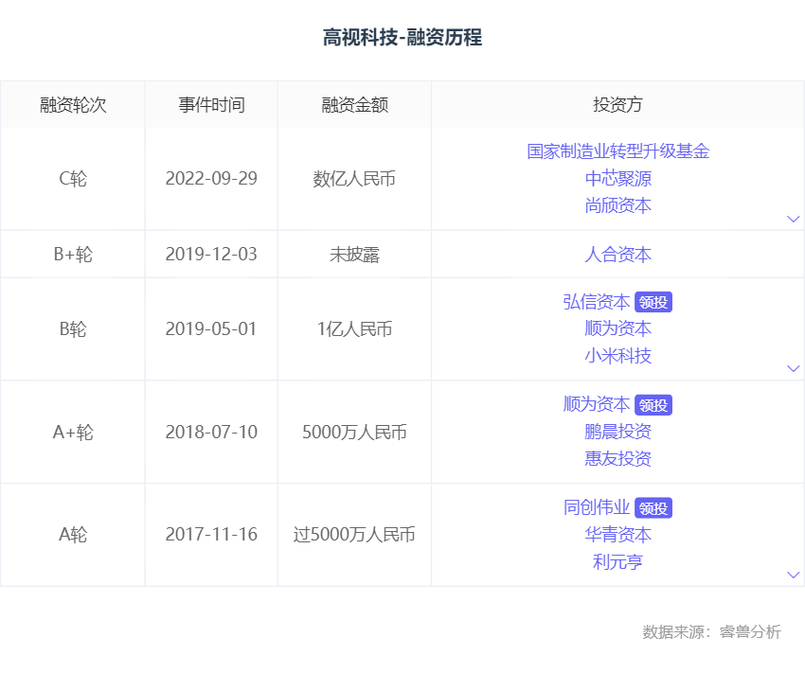Click the date 2017-11-16
This screenshot has height=673, width=805.
coord(211,535)
